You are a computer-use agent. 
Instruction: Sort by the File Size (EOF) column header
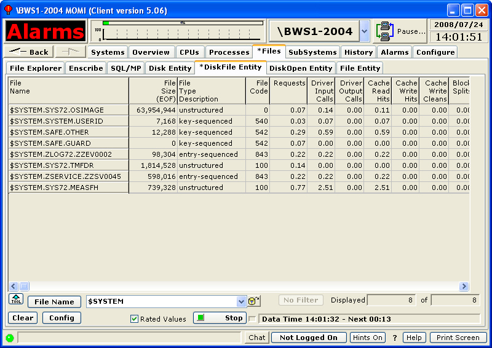click(153, 91)
